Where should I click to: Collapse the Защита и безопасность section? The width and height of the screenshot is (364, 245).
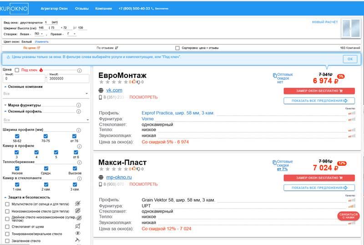(27, 197)
